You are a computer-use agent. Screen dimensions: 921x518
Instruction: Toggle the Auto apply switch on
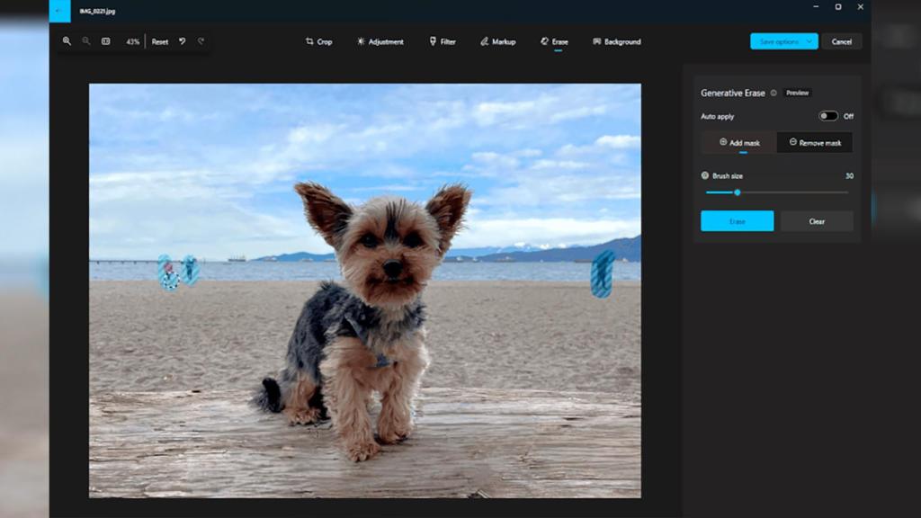[827, 116]
